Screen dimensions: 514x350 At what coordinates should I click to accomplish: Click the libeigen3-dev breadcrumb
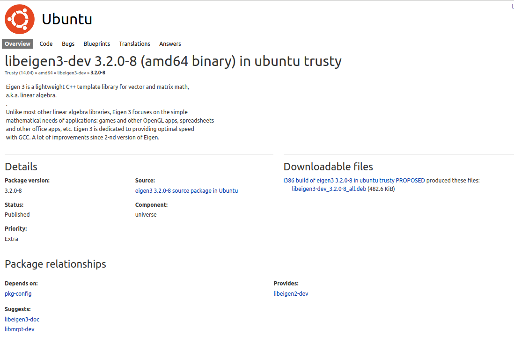tap(72, 73)
